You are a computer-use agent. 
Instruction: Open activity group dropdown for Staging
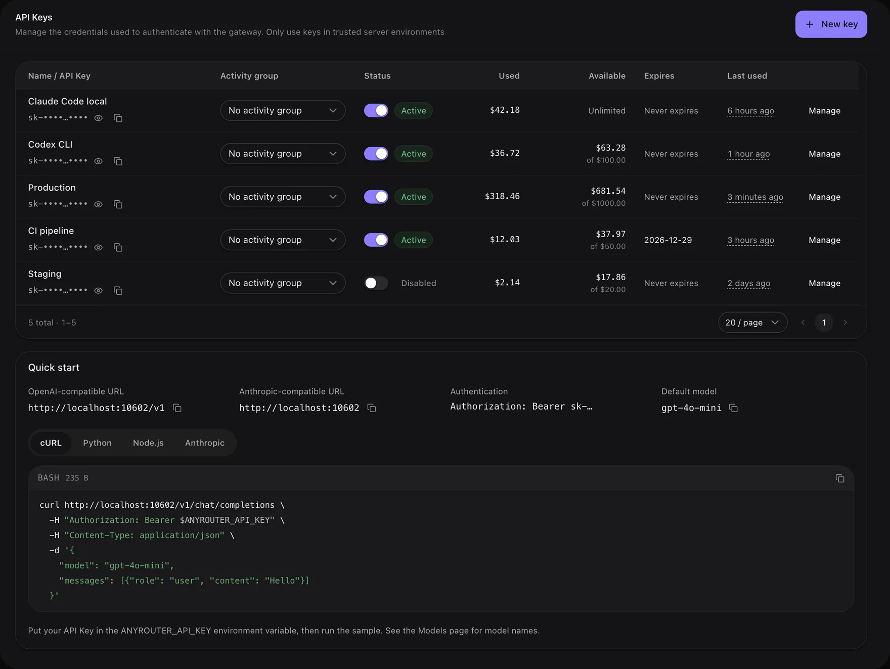[x=283, y=283]
